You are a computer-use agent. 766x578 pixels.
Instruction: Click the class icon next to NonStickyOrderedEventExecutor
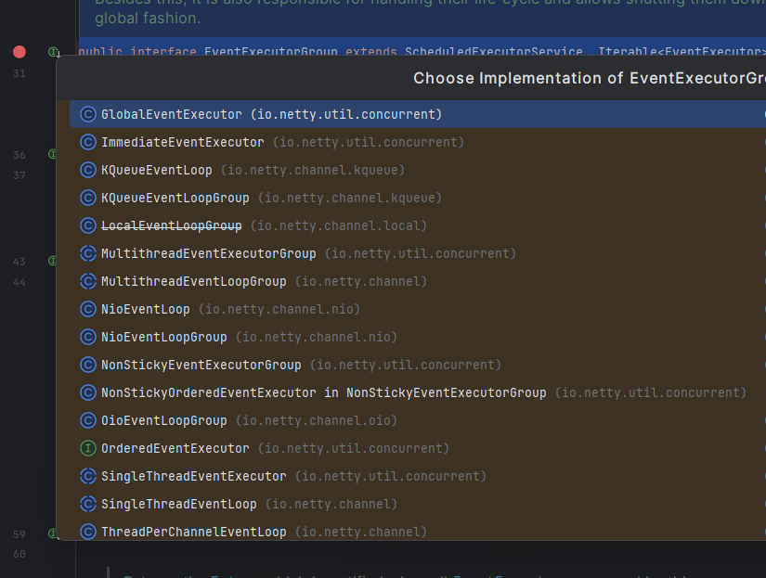pos(88,392)
